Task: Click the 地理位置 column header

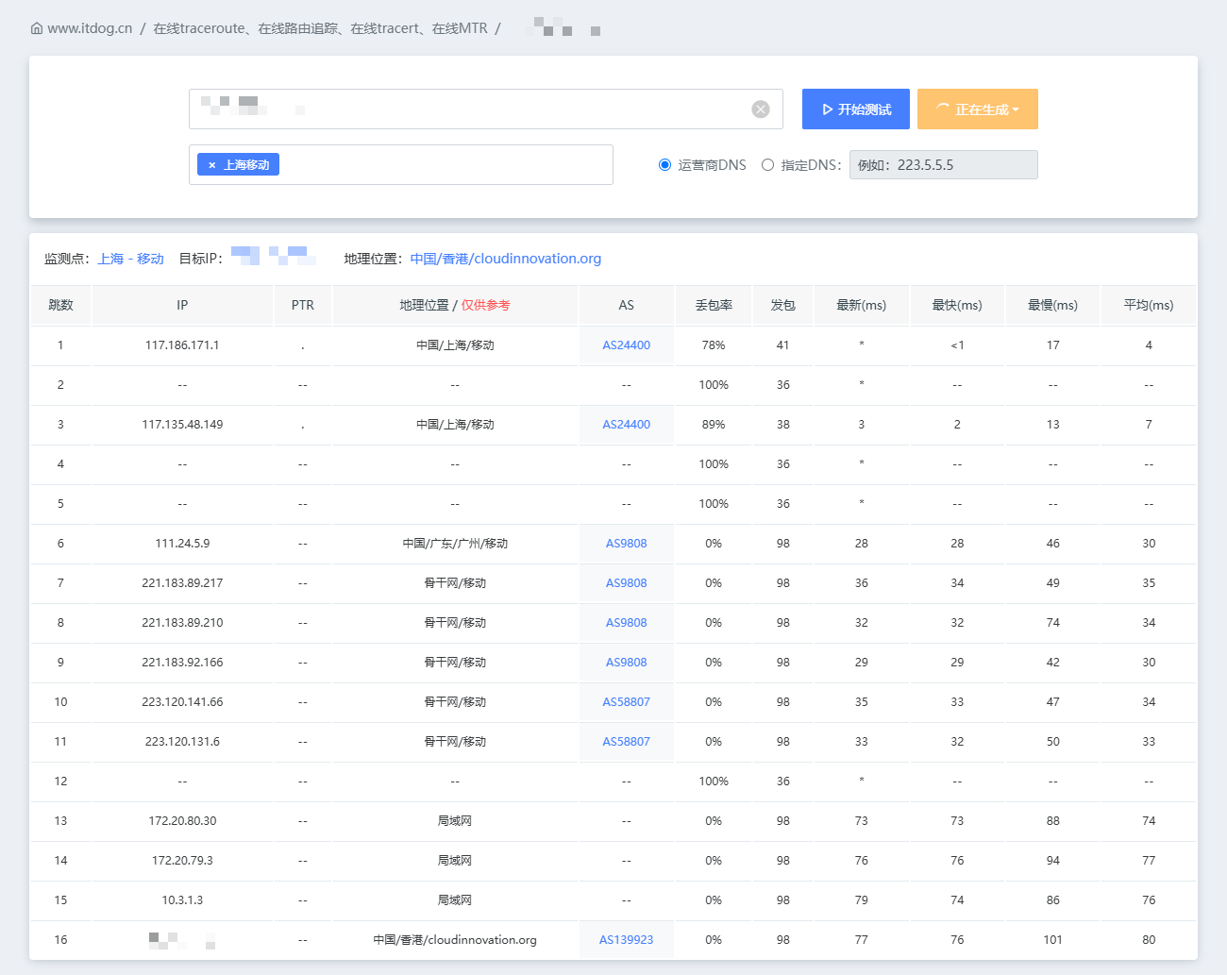Action: (455, 305)
